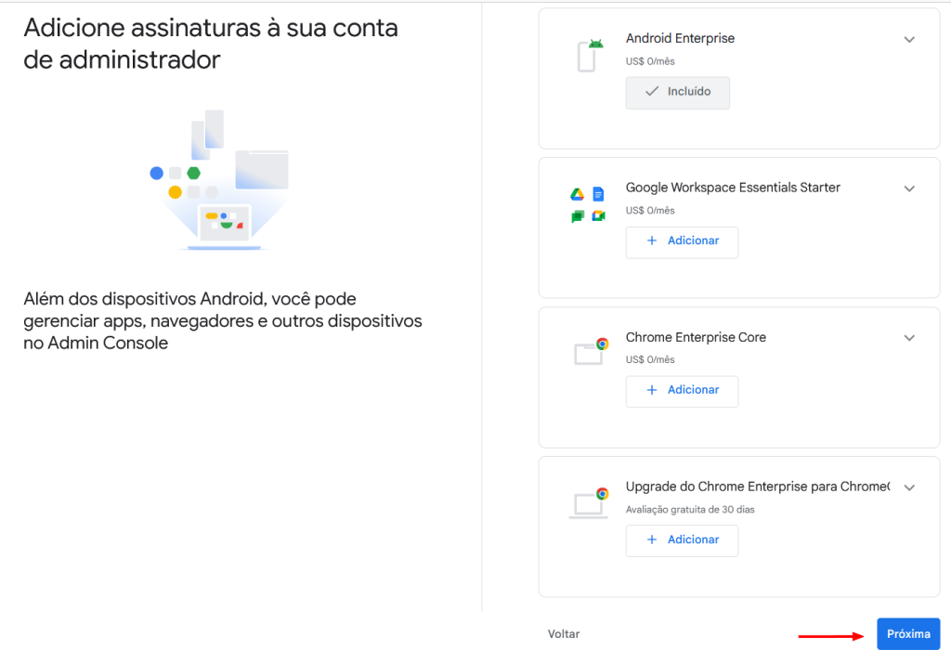This screenshot has height=662, width=951.
Task: Expand the Android Enterprise card chevron
Action: [909, 39]
